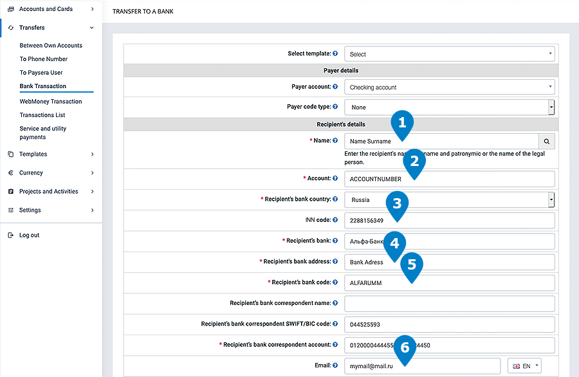Open the Payer account dropdown
Image resolution: width=579 pixels, height=377 pixels.
pyautogui.click(x=449, y=87)
